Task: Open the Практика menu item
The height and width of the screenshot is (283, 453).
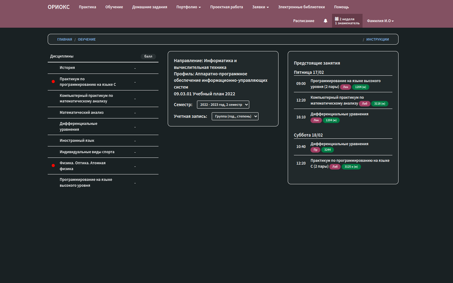Action: point(87,7)
